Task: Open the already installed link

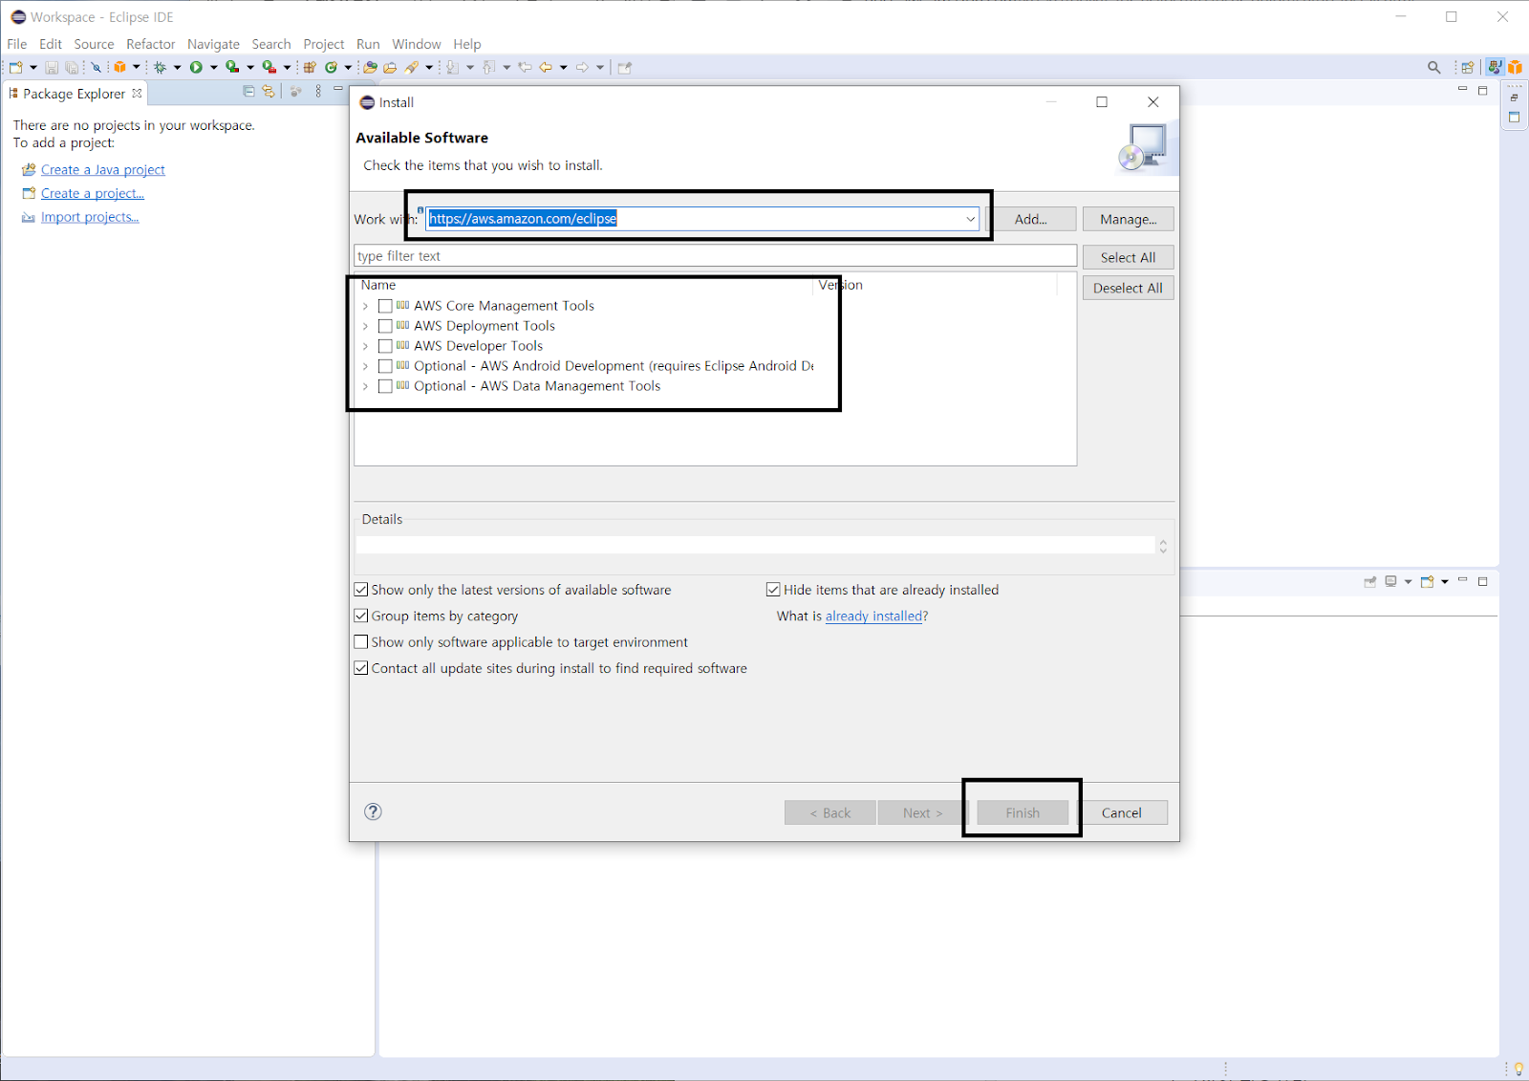Action: [x=872, y=616]
